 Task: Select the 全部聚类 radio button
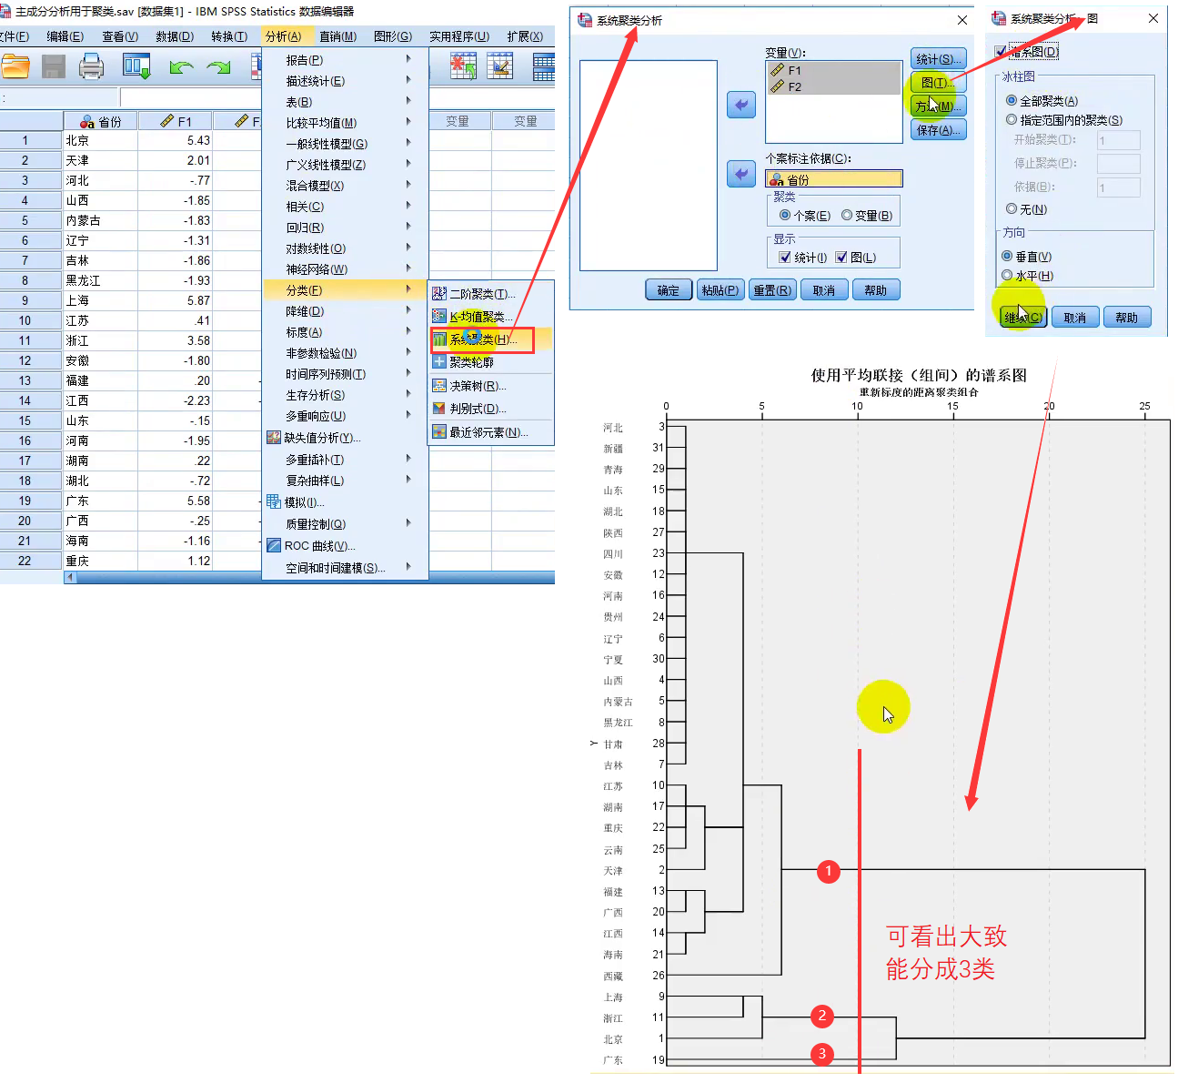point(1012,100)
